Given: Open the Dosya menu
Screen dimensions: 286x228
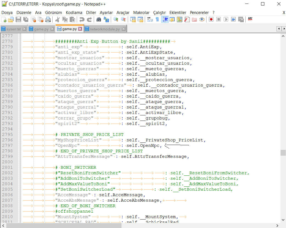Looking at the screenshot, I should [x=7, y=13].
